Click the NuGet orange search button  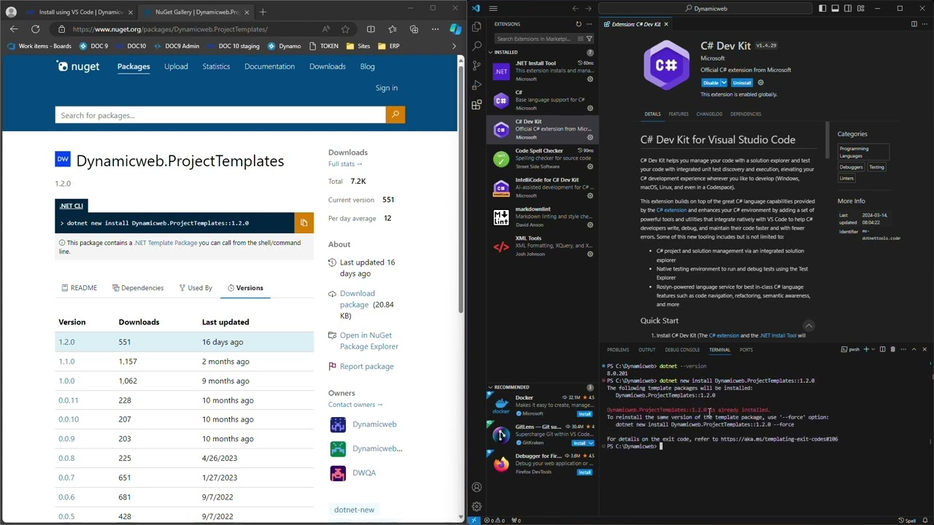point(395,114)
